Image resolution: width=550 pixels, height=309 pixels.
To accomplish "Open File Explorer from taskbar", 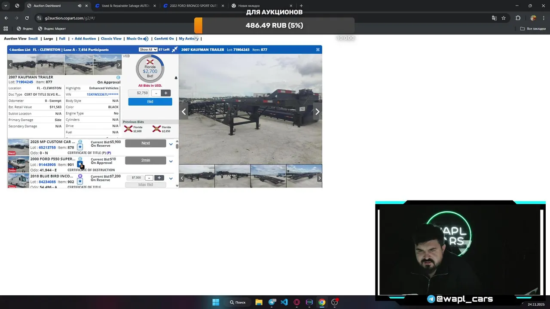I will point(259,302).
